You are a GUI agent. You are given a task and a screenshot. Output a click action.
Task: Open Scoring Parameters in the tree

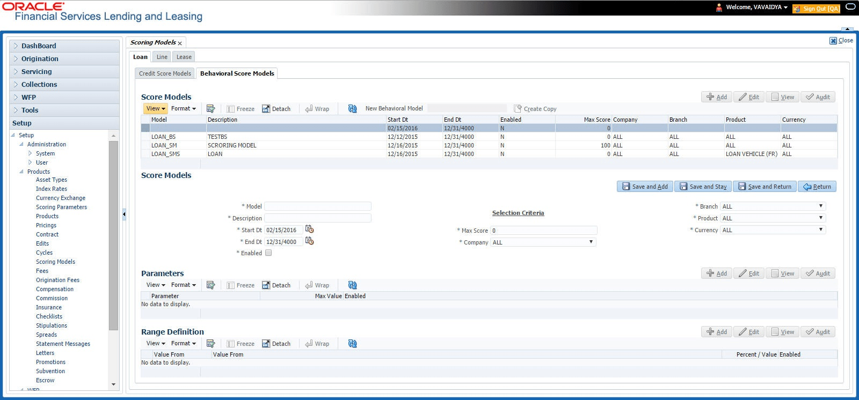pos(61,207)
